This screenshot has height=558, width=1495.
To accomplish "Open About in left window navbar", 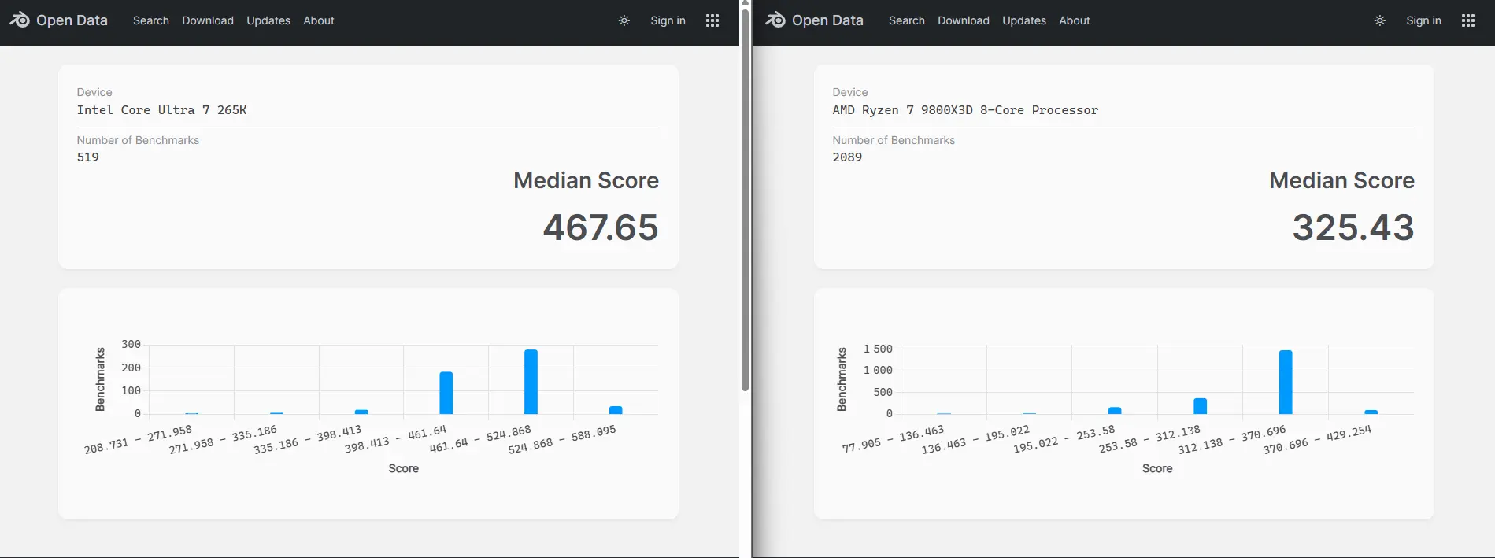I will [319, 20].
